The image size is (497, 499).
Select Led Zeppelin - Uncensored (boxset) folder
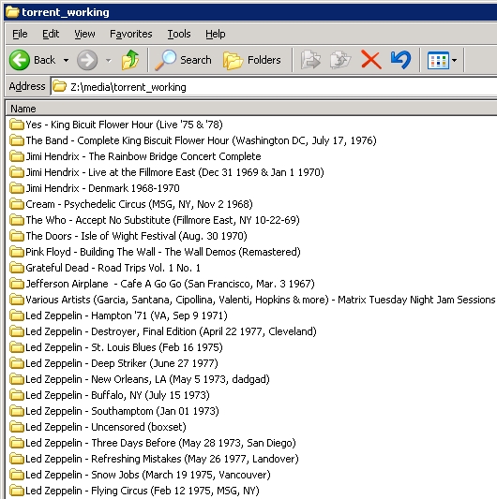click(98, 427)
